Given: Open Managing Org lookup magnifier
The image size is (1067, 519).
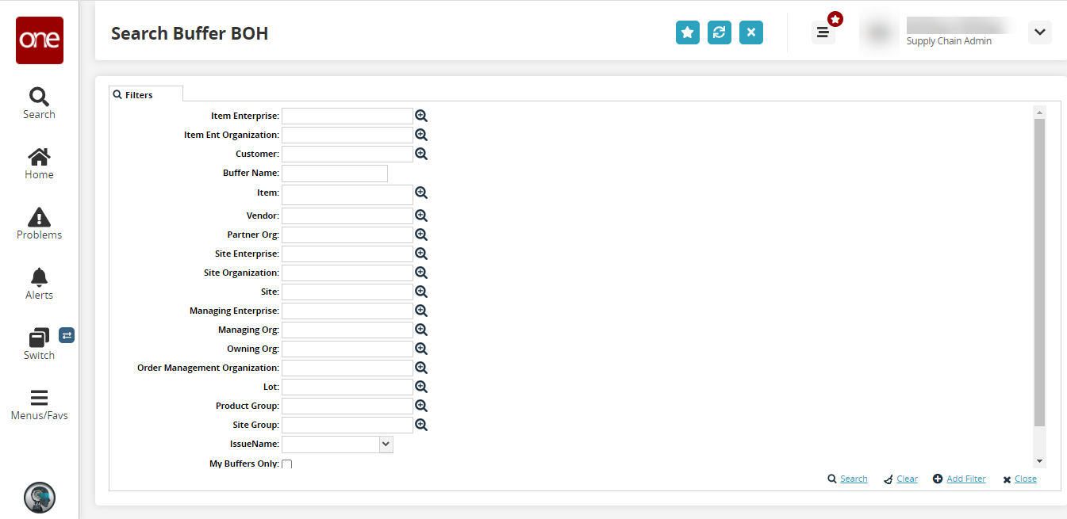Looking at the screenshot, I should pos(421,330).
